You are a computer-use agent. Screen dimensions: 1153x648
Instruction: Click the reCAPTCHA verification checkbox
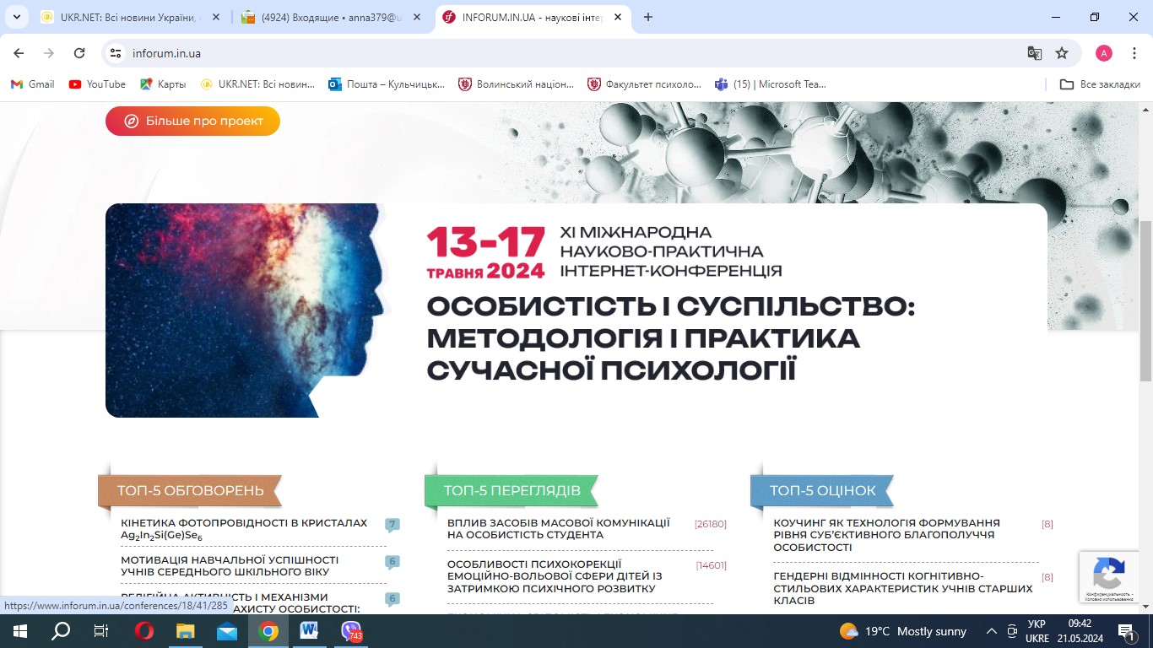pyautogui.click(x=1108, y=577)
